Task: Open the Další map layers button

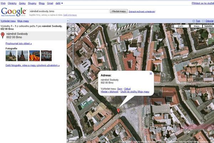Action: [x=182, y=26]
